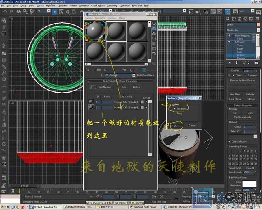The height and width of the screenshot is (210, 262).
Task: Toggle UVW Mapping modifier lightbulb
Action: [x=229, y=35]
